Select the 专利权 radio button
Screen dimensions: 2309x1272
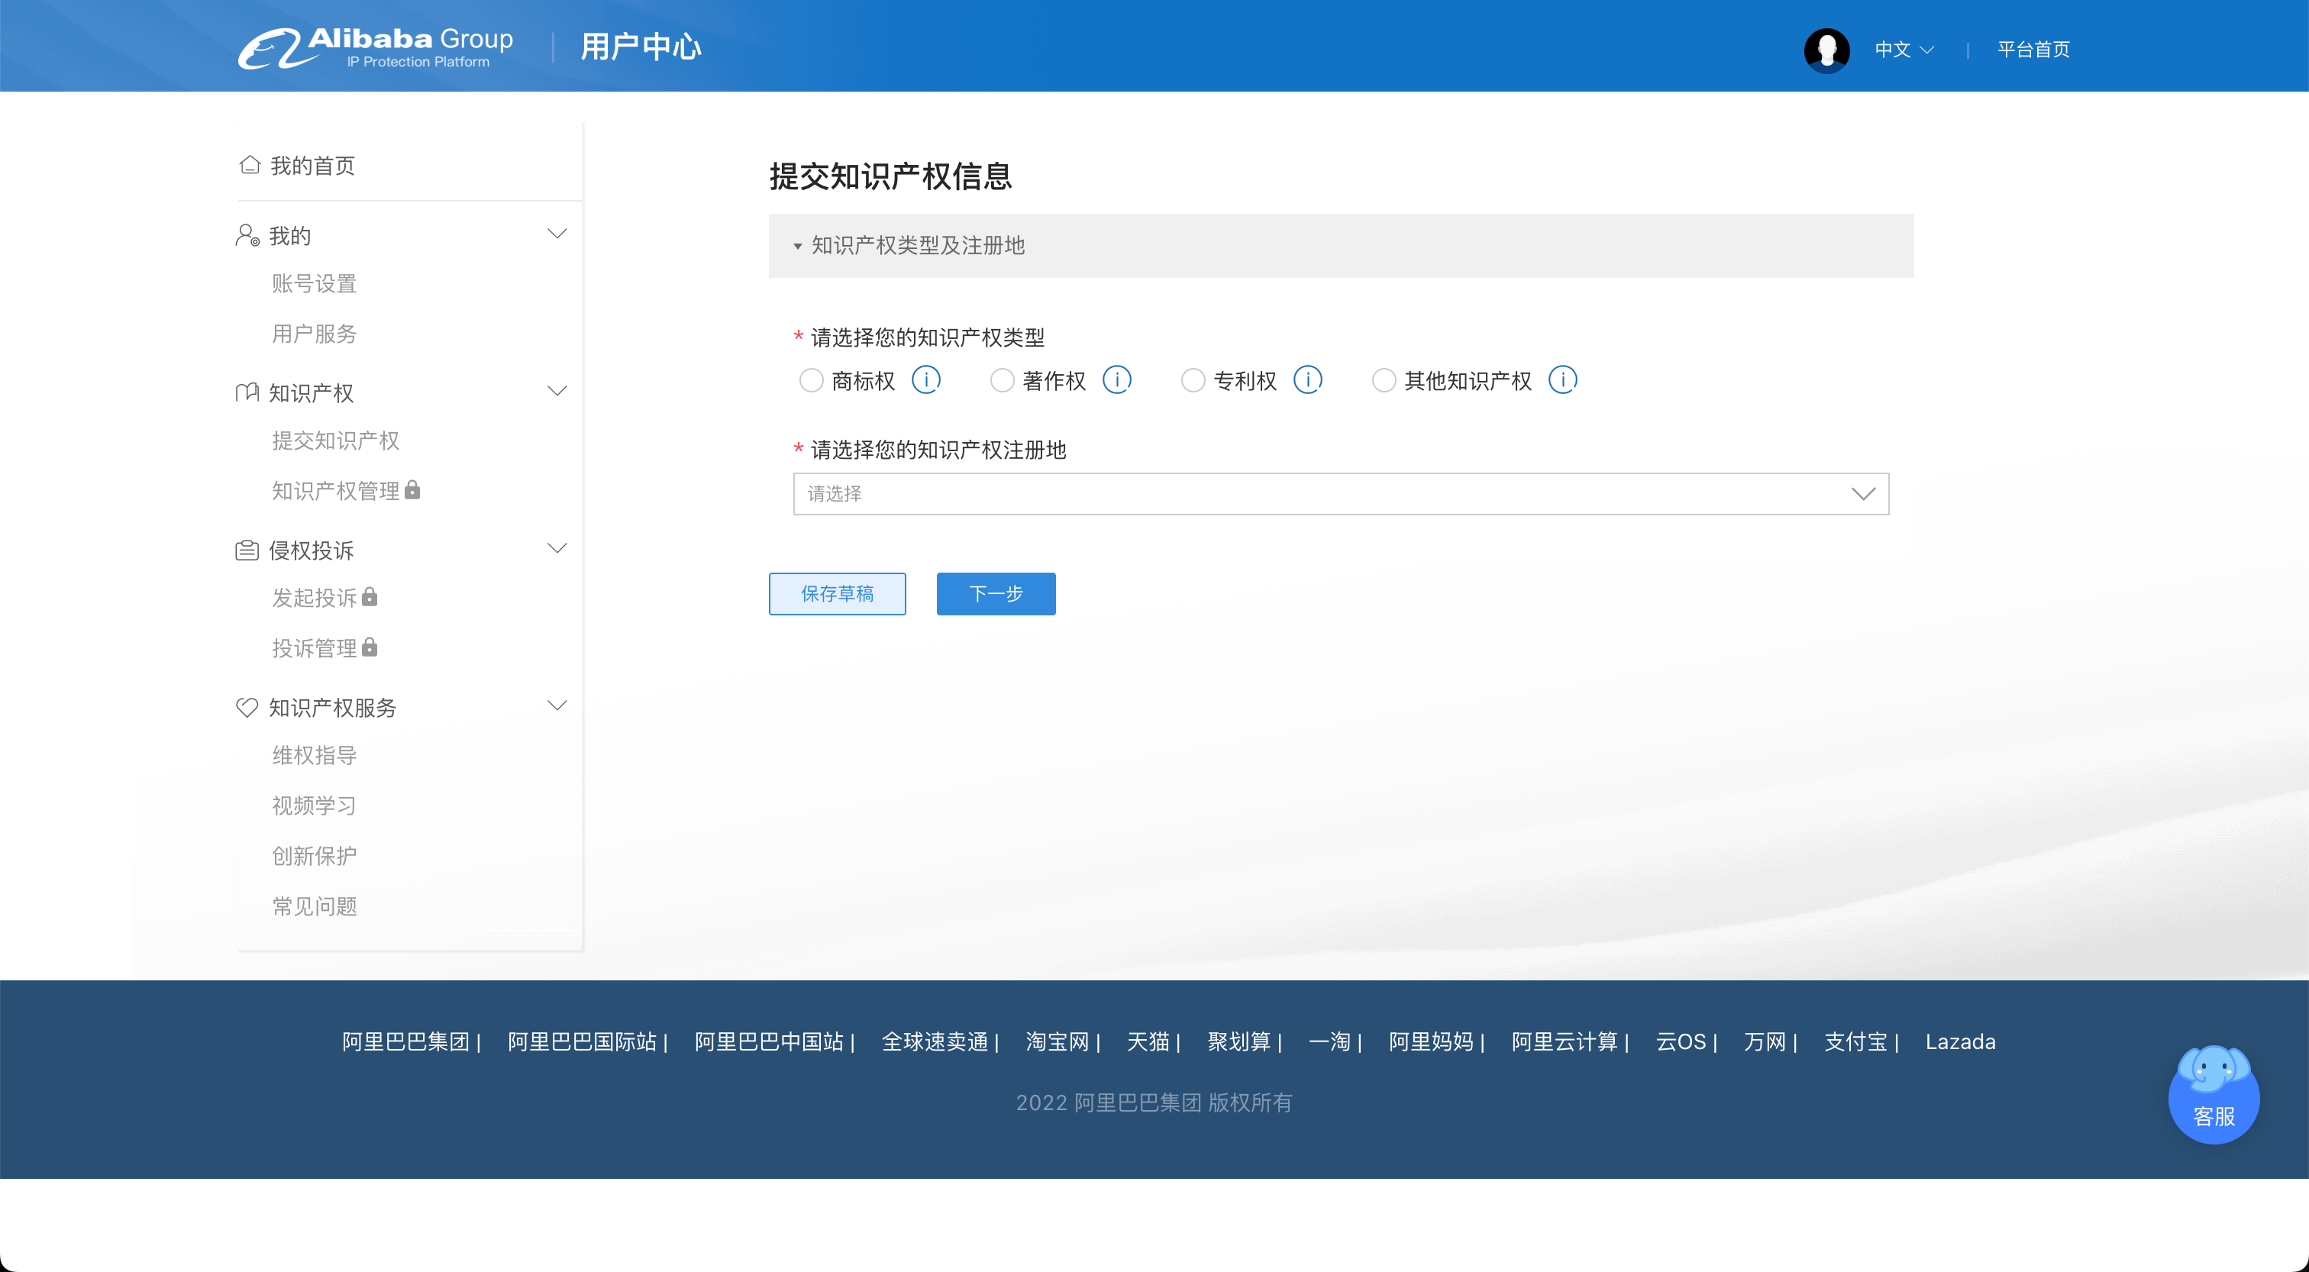[1192, 381]
